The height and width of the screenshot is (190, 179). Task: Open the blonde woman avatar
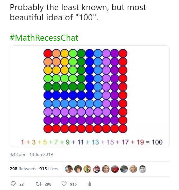[x=133, y=169]
